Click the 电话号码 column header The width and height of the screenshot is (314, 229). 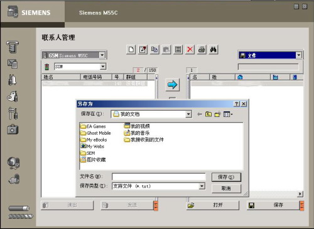click(x=96, y=77)
